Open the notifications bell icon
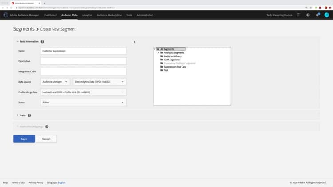333x187 pixels. pyautogui.click(x=317, y=15)
